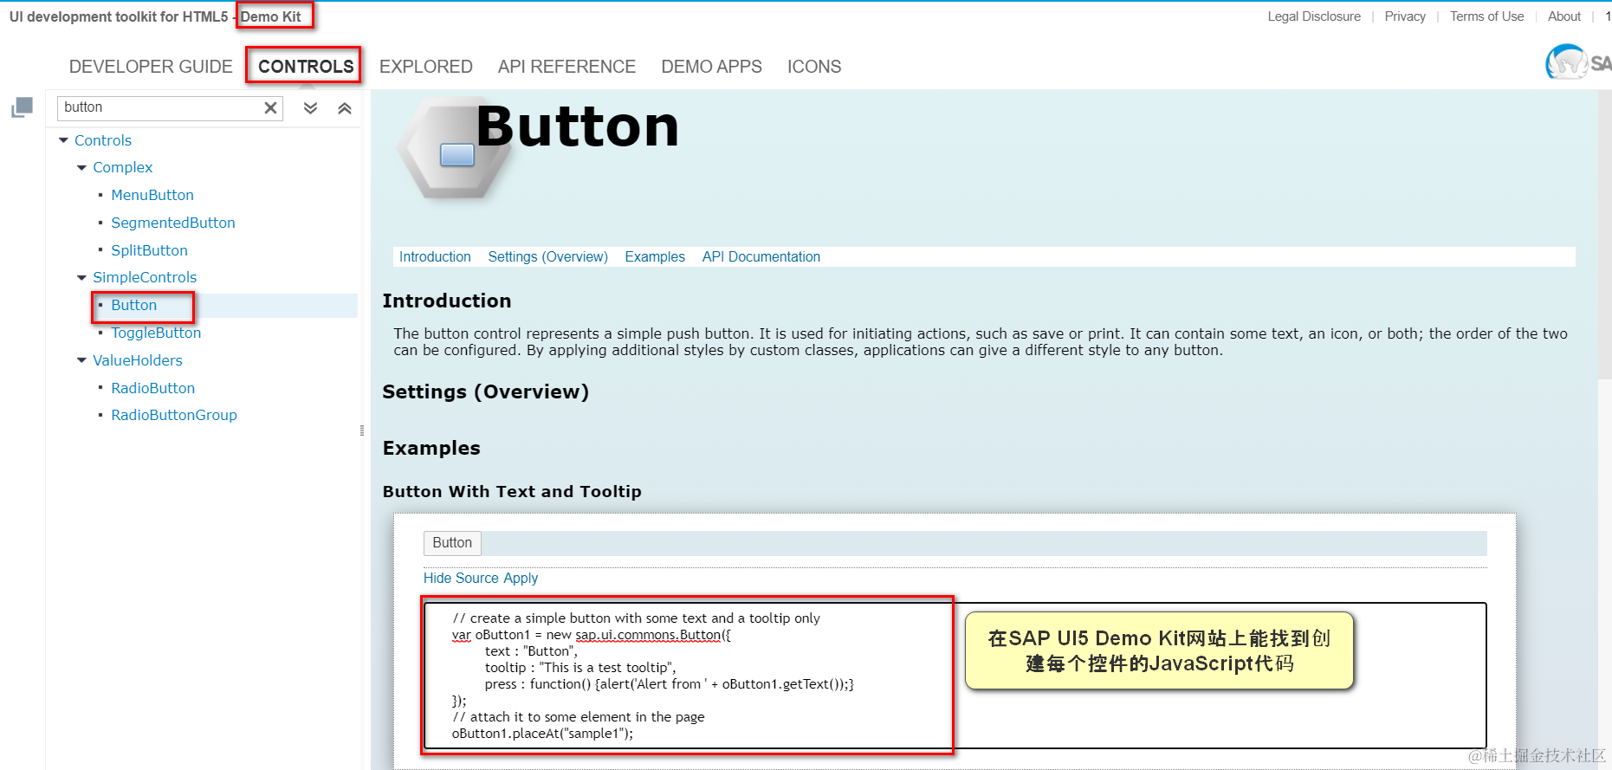Click the About link in header
Screen dimensions: 1612x770
click(1564, 16)
